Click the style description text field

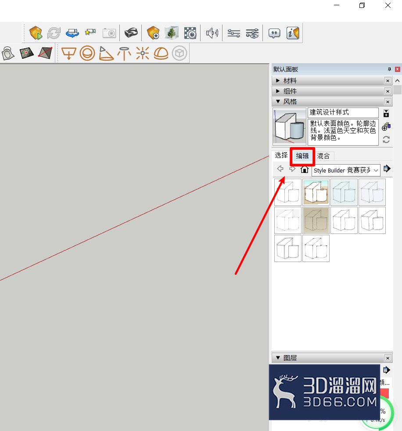(x=343, y=132)
